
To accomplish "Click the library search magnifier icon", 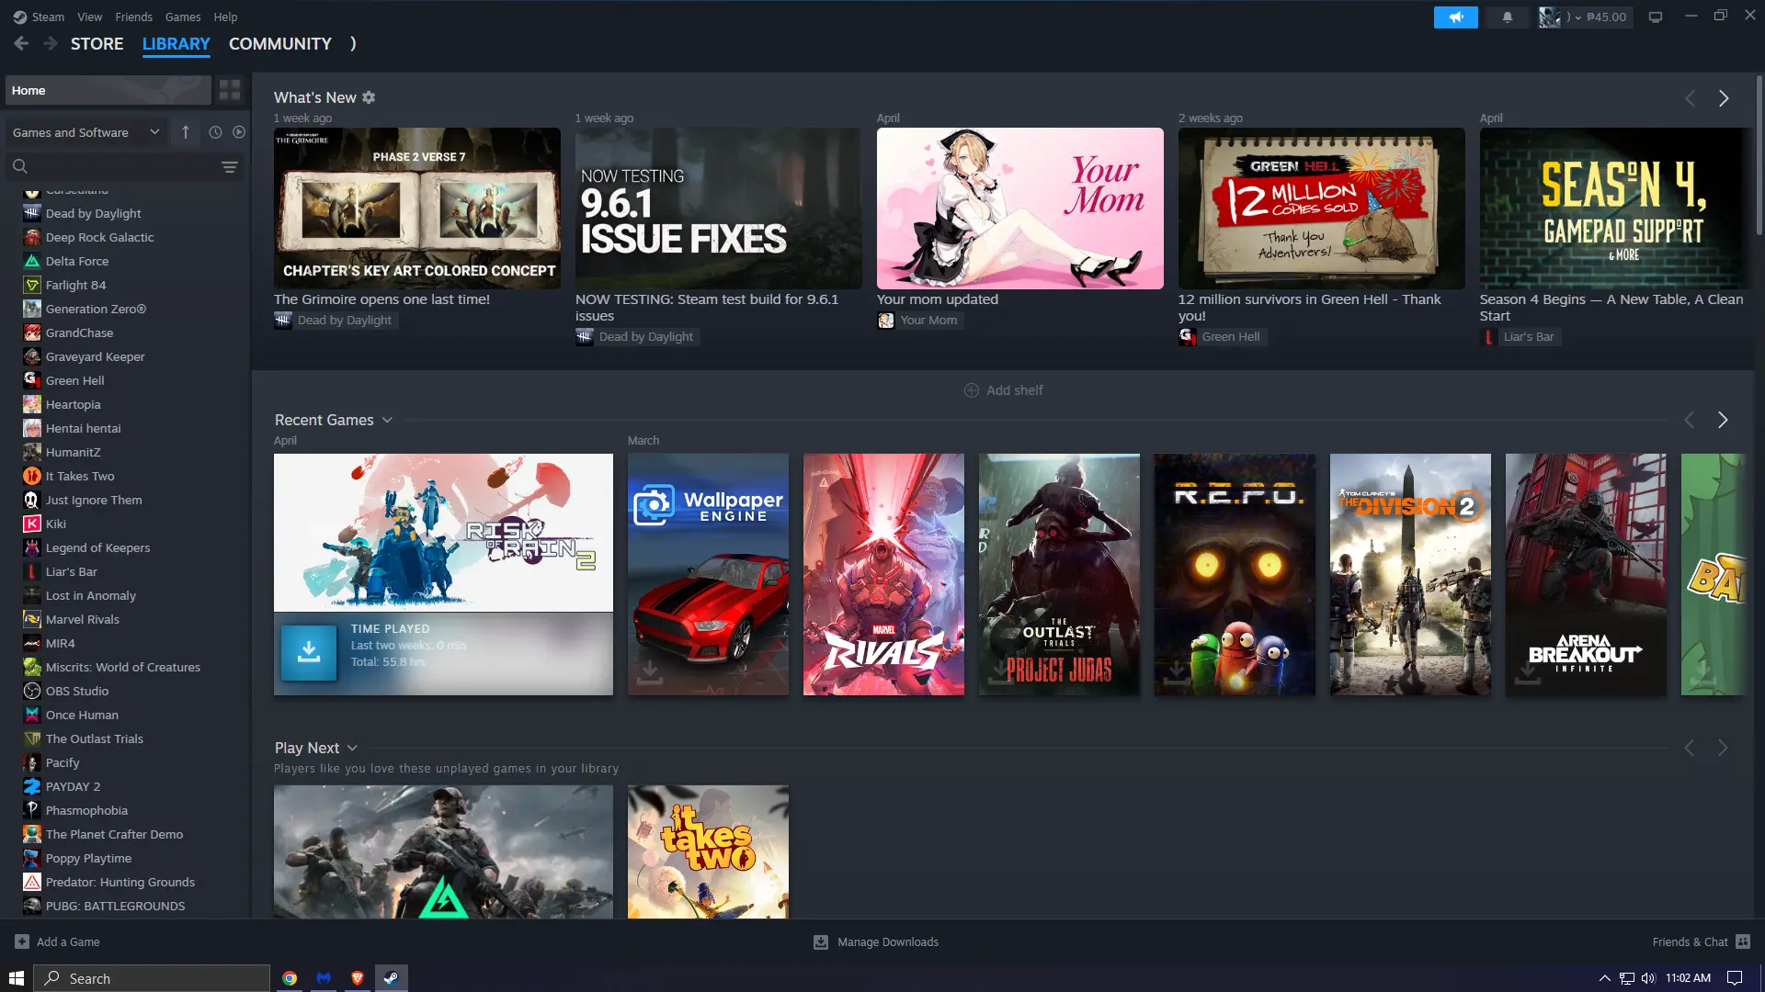I will [x=20, y=166].
